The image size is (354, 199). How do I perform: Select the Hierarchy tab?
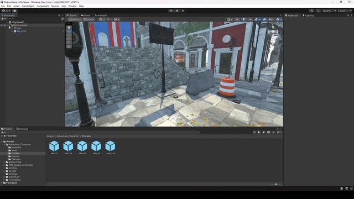(8, 15)
